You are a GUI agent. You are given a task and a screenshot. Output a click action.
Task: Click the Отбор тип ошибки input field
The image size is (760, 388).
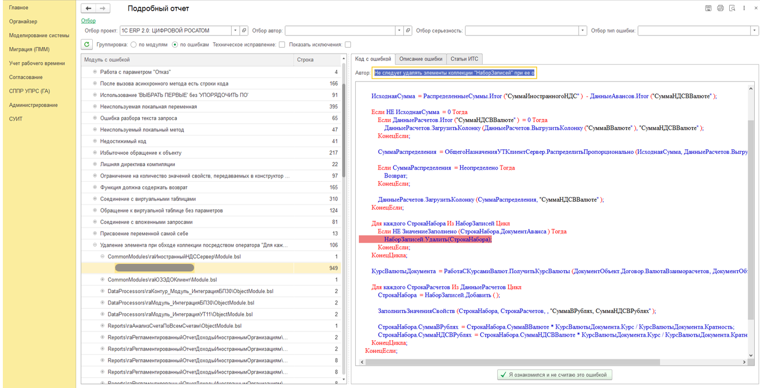pyautogui.click(x=694, y=30)
